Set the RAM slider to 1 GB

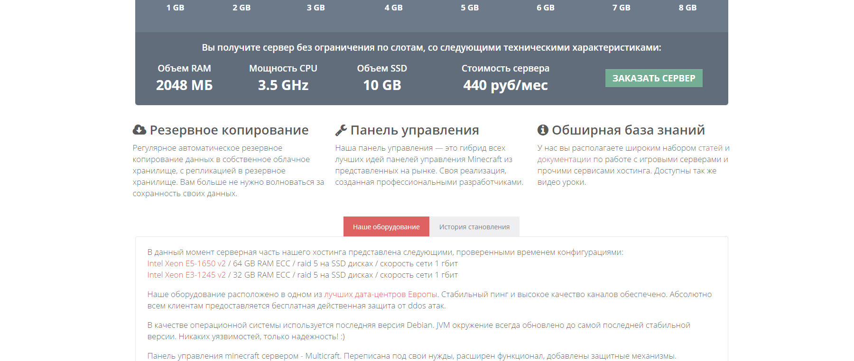pyautogui.click(x=175, y=8)
